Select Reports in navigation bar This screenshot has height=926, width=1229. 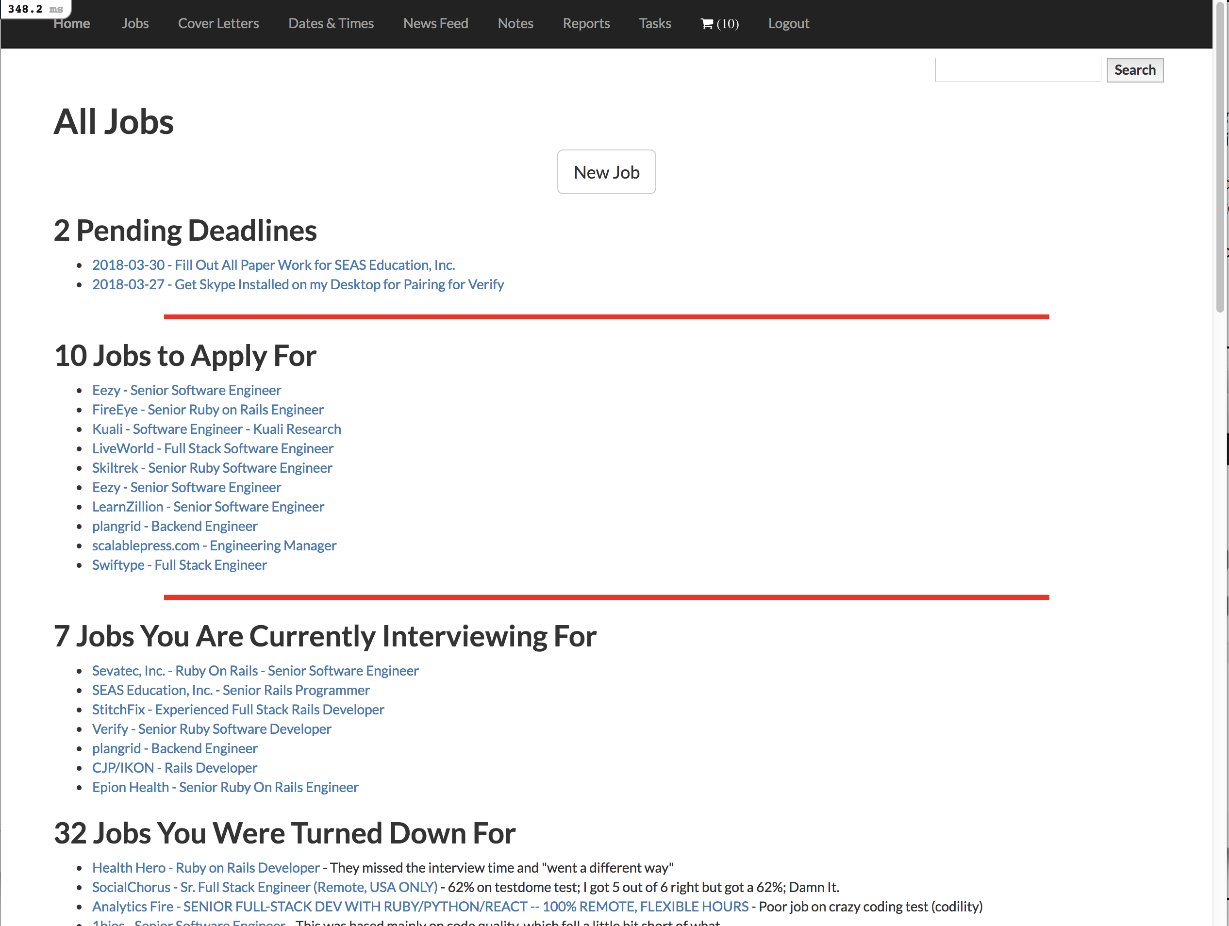[x=585, y=23]
